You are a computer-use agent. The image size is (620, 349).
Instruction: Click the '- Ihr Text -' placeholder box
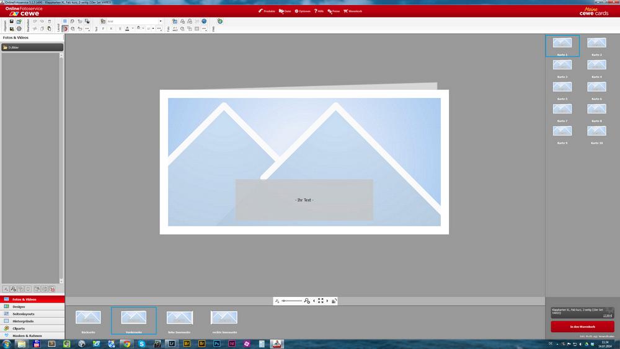tap(304, 200)
